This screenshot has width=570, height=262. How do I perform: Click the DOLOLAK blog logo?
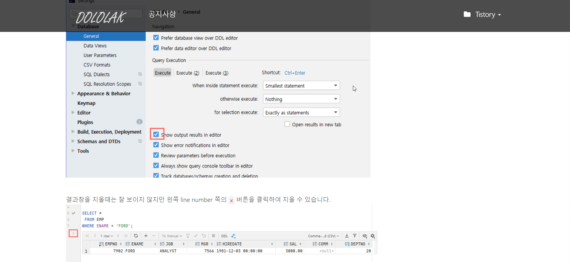101,17
